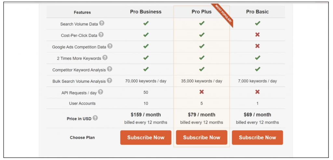Click Bulk Search Volume Analysis help icon
Screen dimensions: 333x160
(x=110, y=80)
